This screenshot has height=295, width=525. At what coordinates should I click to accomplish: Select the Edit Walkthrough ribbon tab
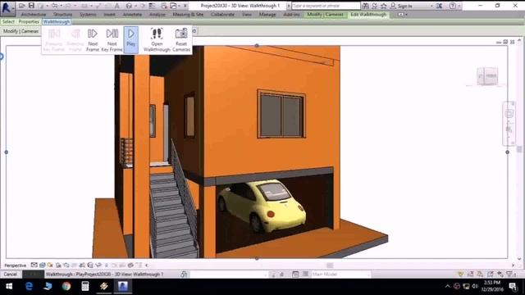coord(368,15)
